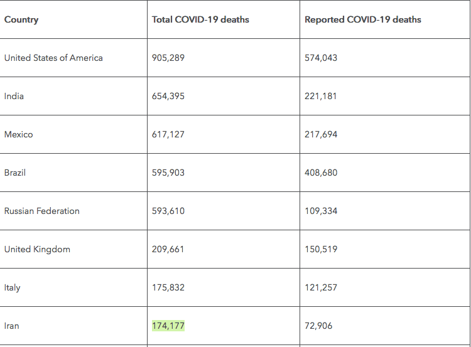This screenshot has width=471, height=347.
Task: Select the Mexico row label
Action: (x=18, y=134)
